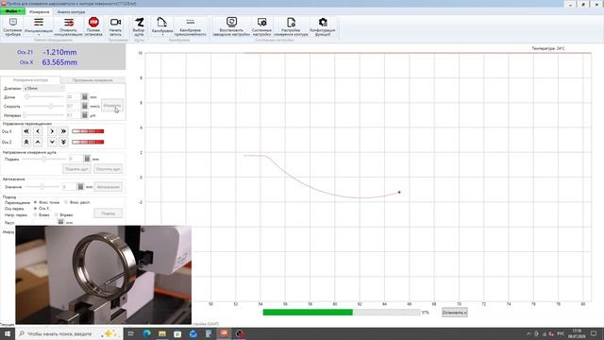This screenshot has height=340, width=604.
Task: Open Выбор щупа stylus selection
Action: (139, 26)
